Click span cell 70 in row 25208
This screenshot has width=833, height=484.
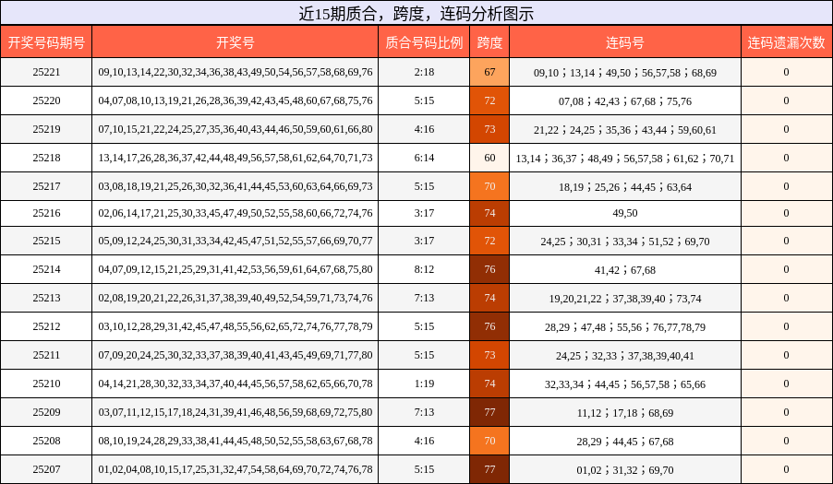489,441
